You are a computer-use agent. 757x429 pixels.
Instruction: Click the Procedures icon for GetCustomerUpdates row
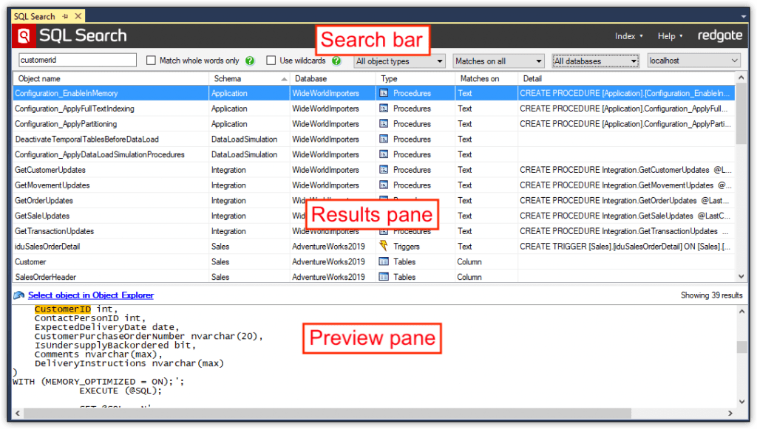point(383,170)
